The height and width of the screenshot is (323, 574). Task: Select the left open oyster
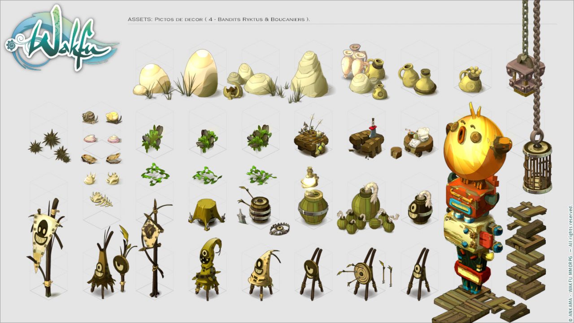[90, 158]
